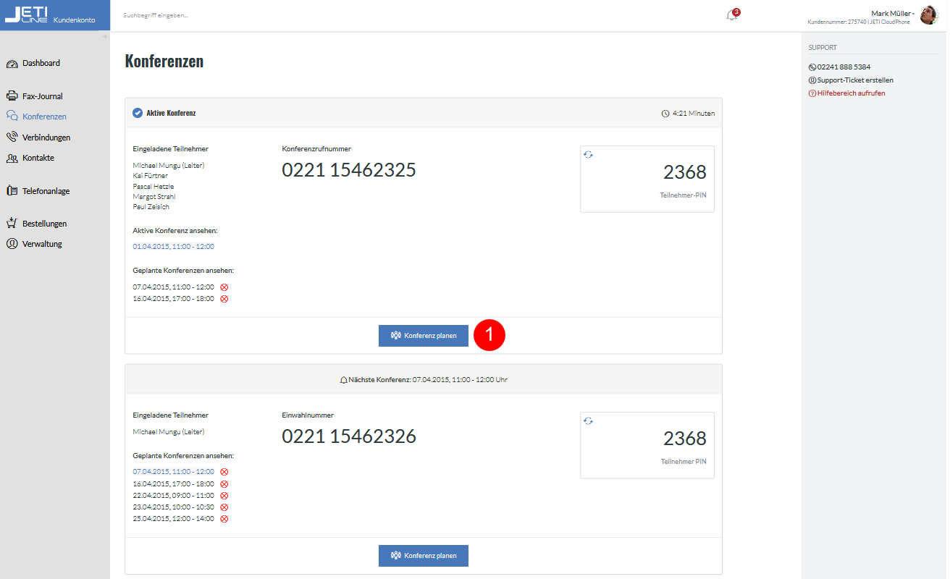The width and height of the screenshot is (950, 579).
Task: Collapse the sidebar with the small arrow
Action: 104,36
